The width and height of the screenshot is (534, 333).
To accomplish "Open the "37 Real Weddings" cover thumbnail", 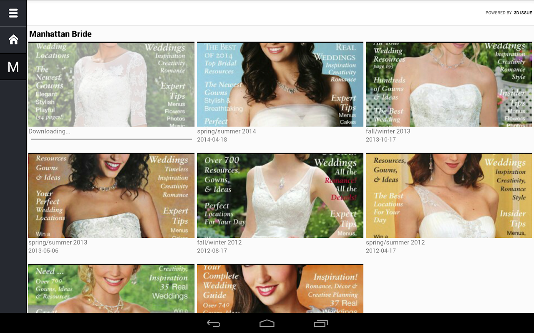I will click(x=280, y=288).
